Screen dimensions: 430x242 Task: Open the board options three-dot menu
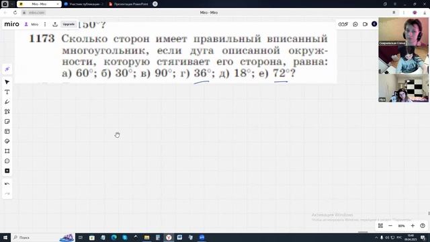[45, 24]
